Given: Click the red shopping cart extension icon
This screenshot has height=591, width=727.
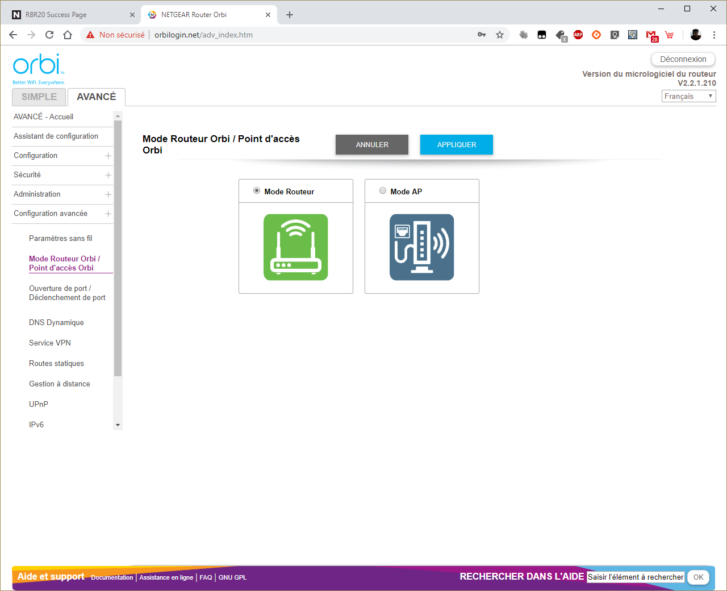Looking at the screenshot, I should pos(670,35).
